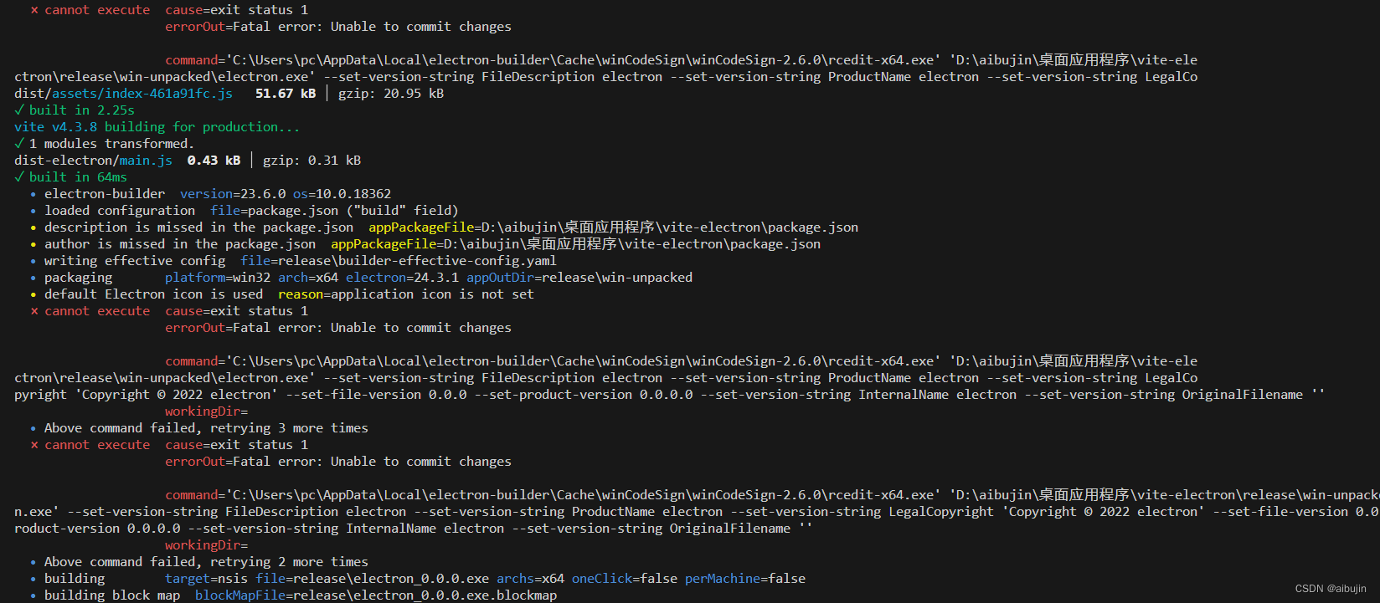The width and height of the screenshot is (1380, 603).
Task: Click the last 'workingDir=' line
Action: 206,545
